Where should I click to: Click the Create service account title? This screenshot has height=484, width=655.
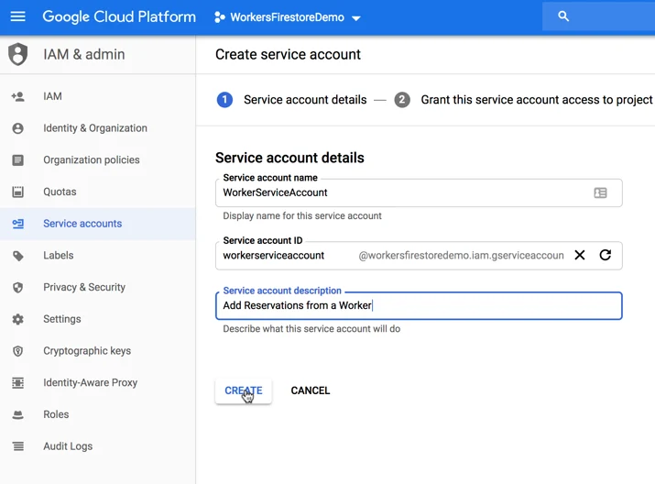click(x=288, y=54)
